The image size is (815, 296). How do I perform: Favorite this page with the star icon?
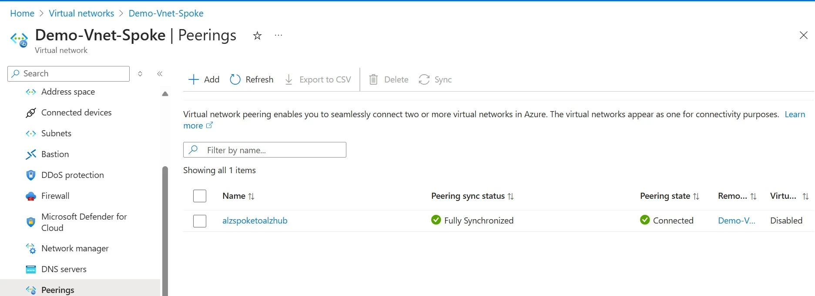point(257,36)
